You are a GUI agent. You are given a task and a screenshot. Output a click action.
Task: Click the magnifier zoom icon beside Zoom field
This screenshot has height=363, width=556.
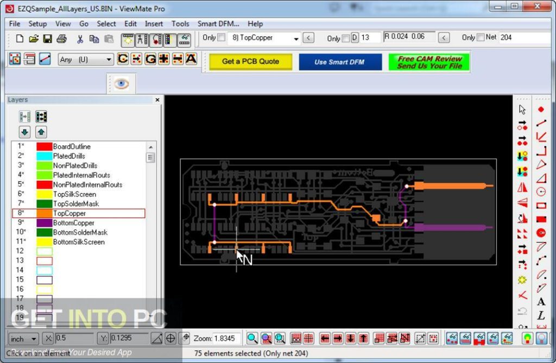252,339
